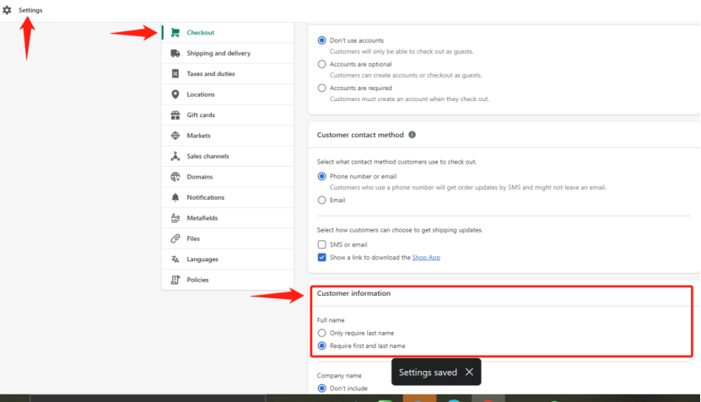Click the Shipping and delivery truck icon
The height and width of the screenshot is (402, 701).
(175, 53)
